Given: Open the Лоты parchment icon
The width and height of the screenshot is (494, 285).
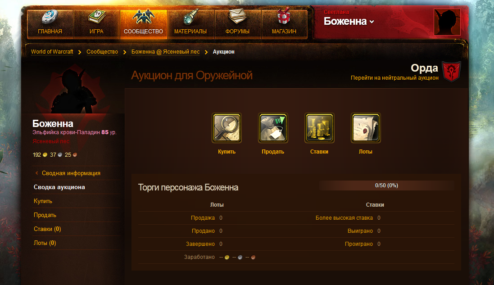Looking at the screenshot, I should coord(366,128).
